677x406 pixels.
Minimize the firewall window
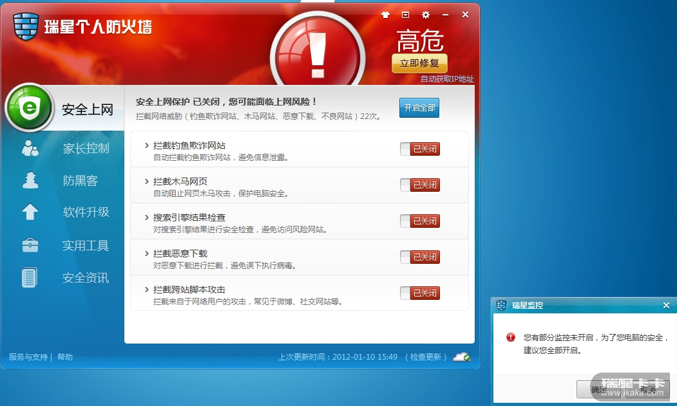[445, 15]
